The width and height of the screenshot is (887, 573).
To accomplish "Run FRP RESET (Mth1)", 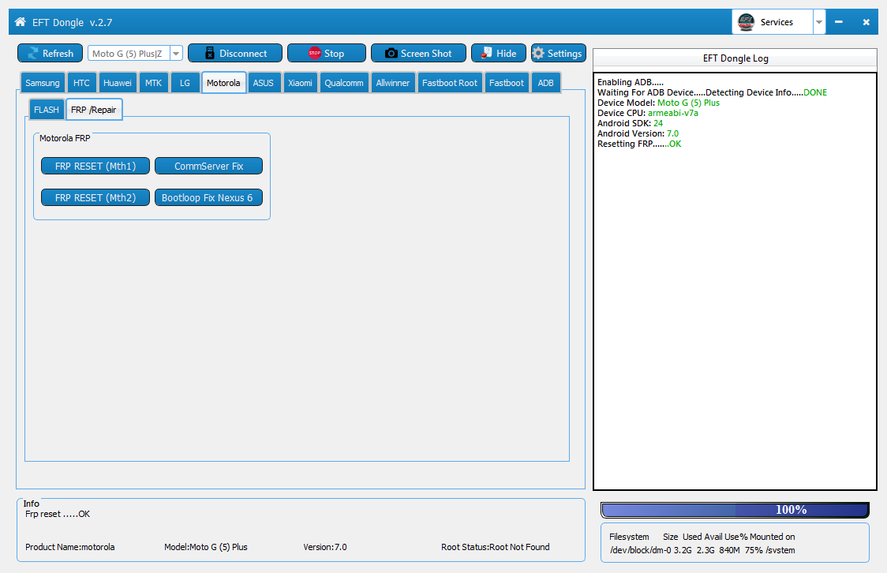I will (95, 166).
